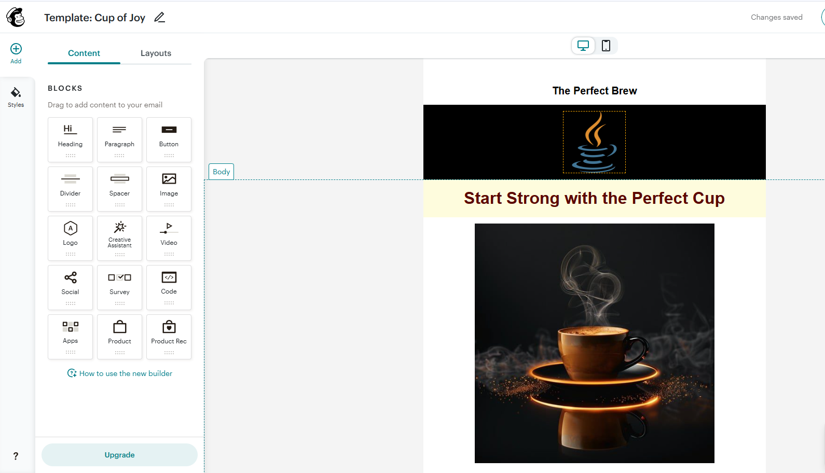
Task: Click Drag to add content hint text
Action: click(x=105, y=105)
